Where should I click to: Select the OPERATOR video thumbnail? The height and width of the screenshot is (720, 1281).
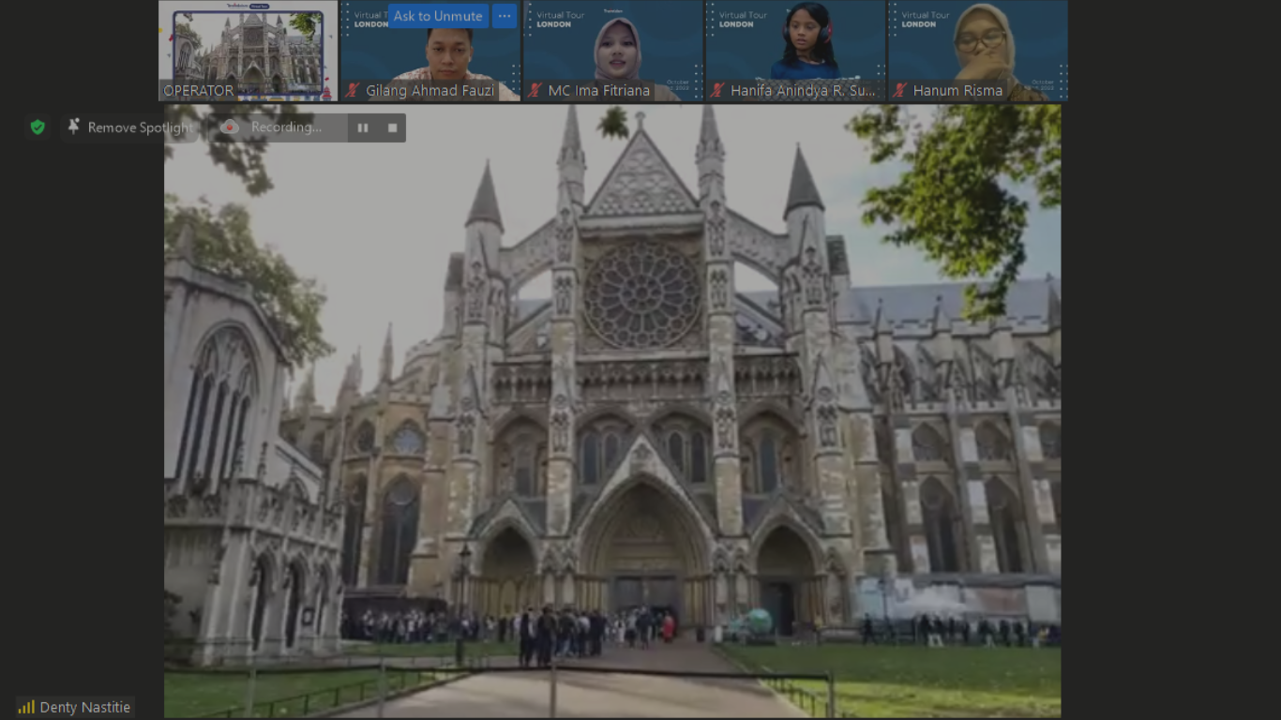click(248, 49)
